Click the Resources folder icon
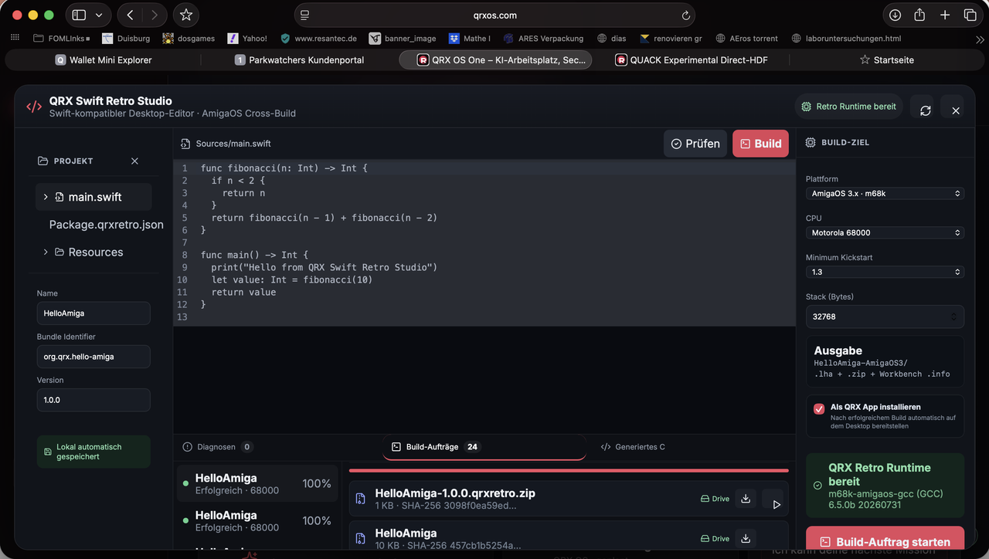Viewport: 989px width, 559px height. [x=59, y=252]
